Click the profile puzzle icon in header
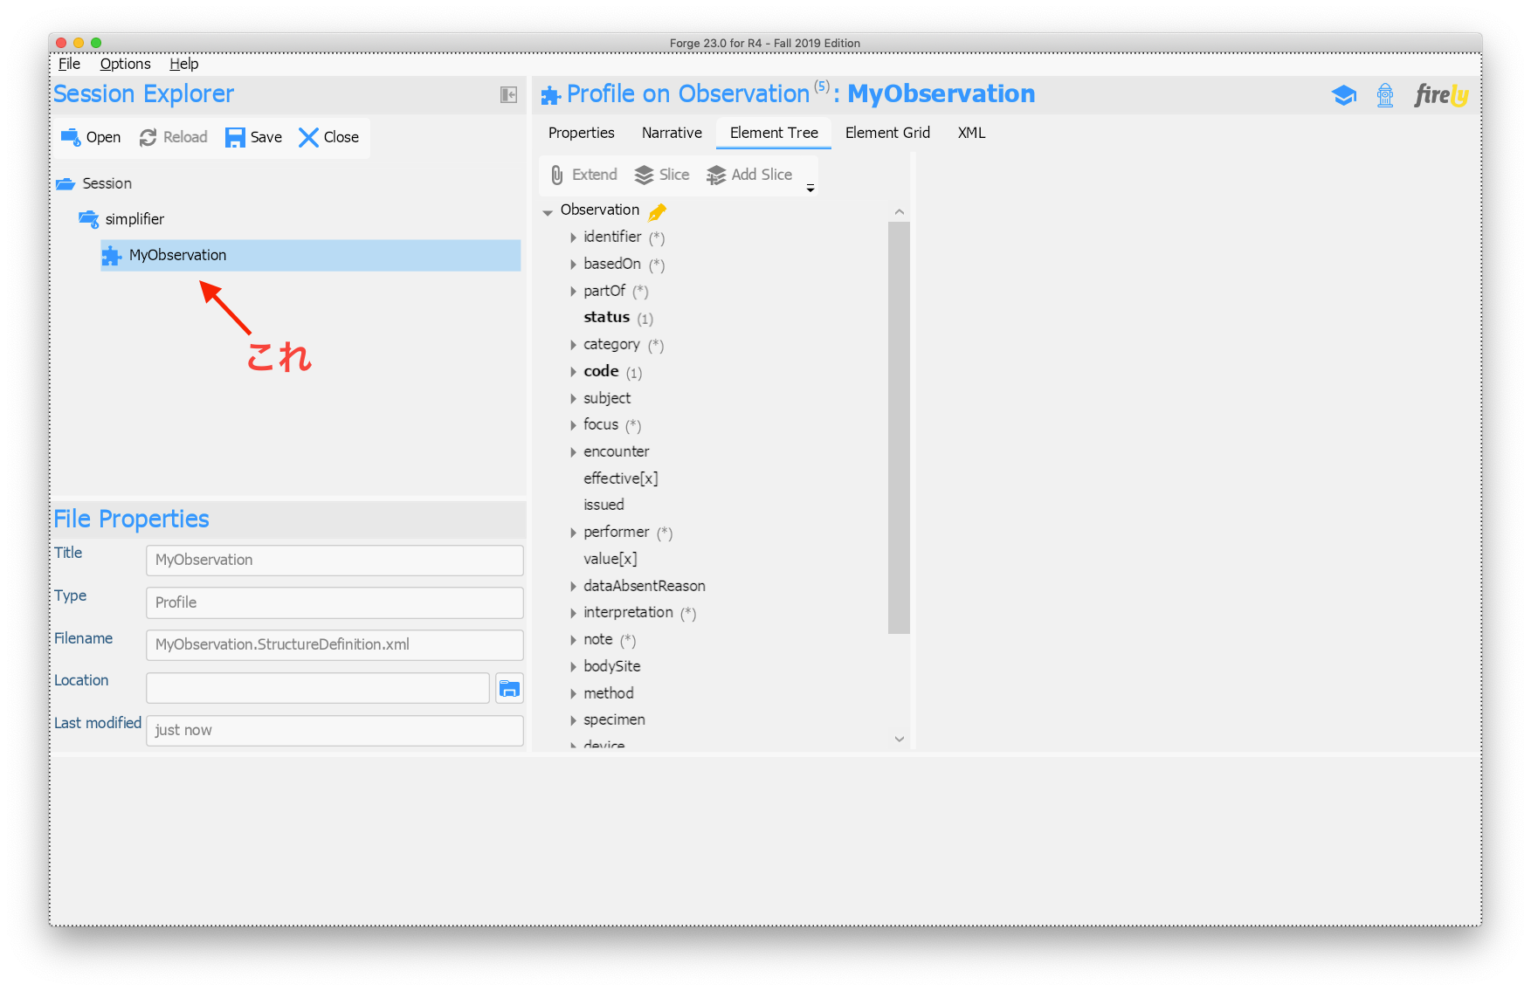1531x991 pixels. point(550,95)
